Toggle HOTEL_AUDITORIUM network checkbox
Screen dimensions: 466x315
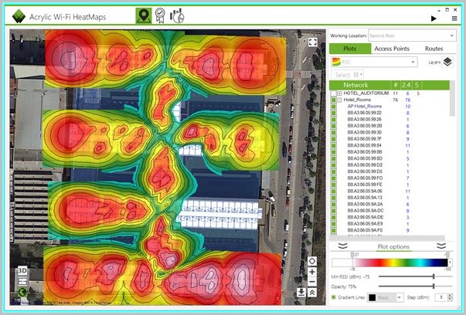pyautogui.click(x=332, y=93)
